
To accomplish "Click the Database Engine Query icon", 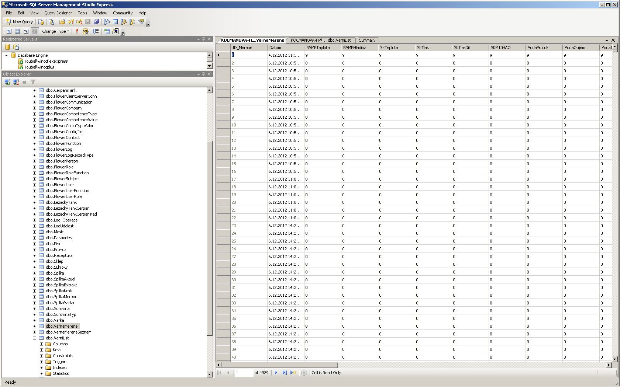I will point(41,22).
